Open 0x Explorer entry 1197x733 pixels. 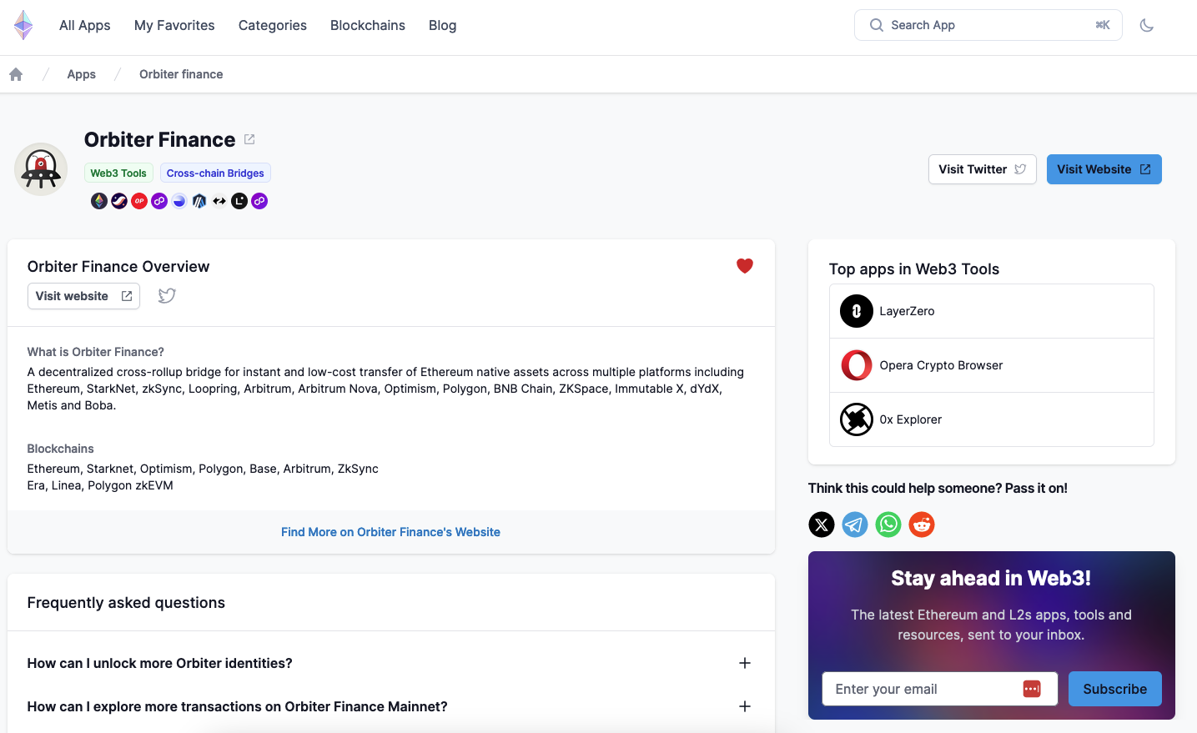(992, 419)
